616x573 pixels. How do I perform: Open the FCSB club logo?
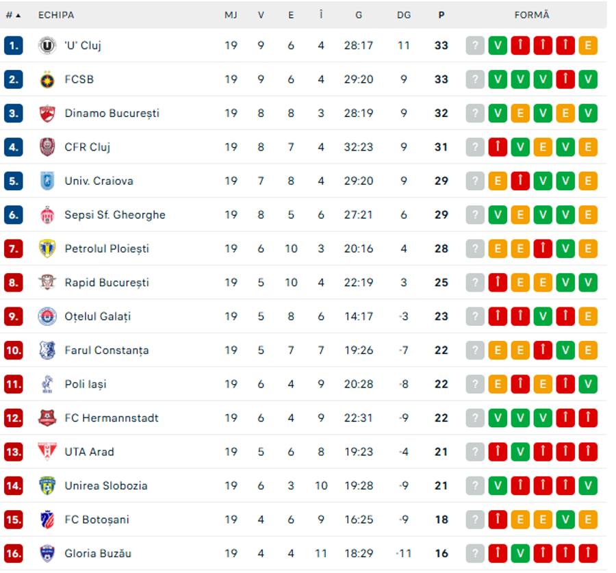47,80
